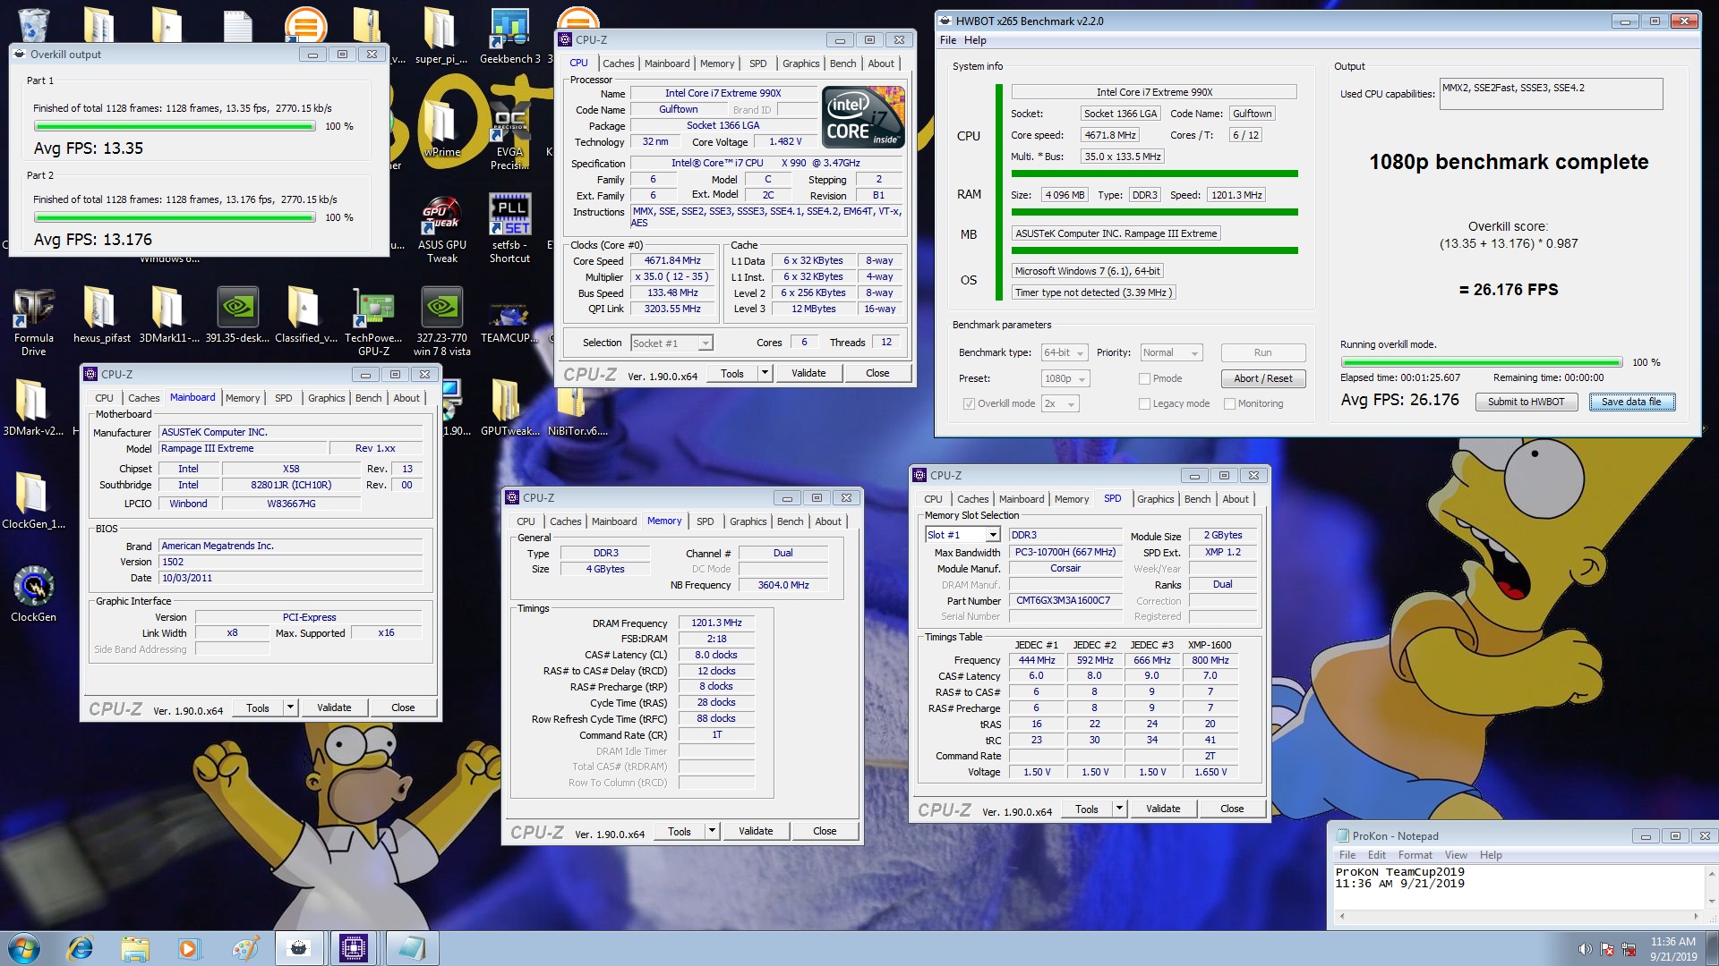Image resolution: width=1719 pixels, height=966 pixels.
Task: Open the setfsb Shortcut icon
Action: coord(509,229)
